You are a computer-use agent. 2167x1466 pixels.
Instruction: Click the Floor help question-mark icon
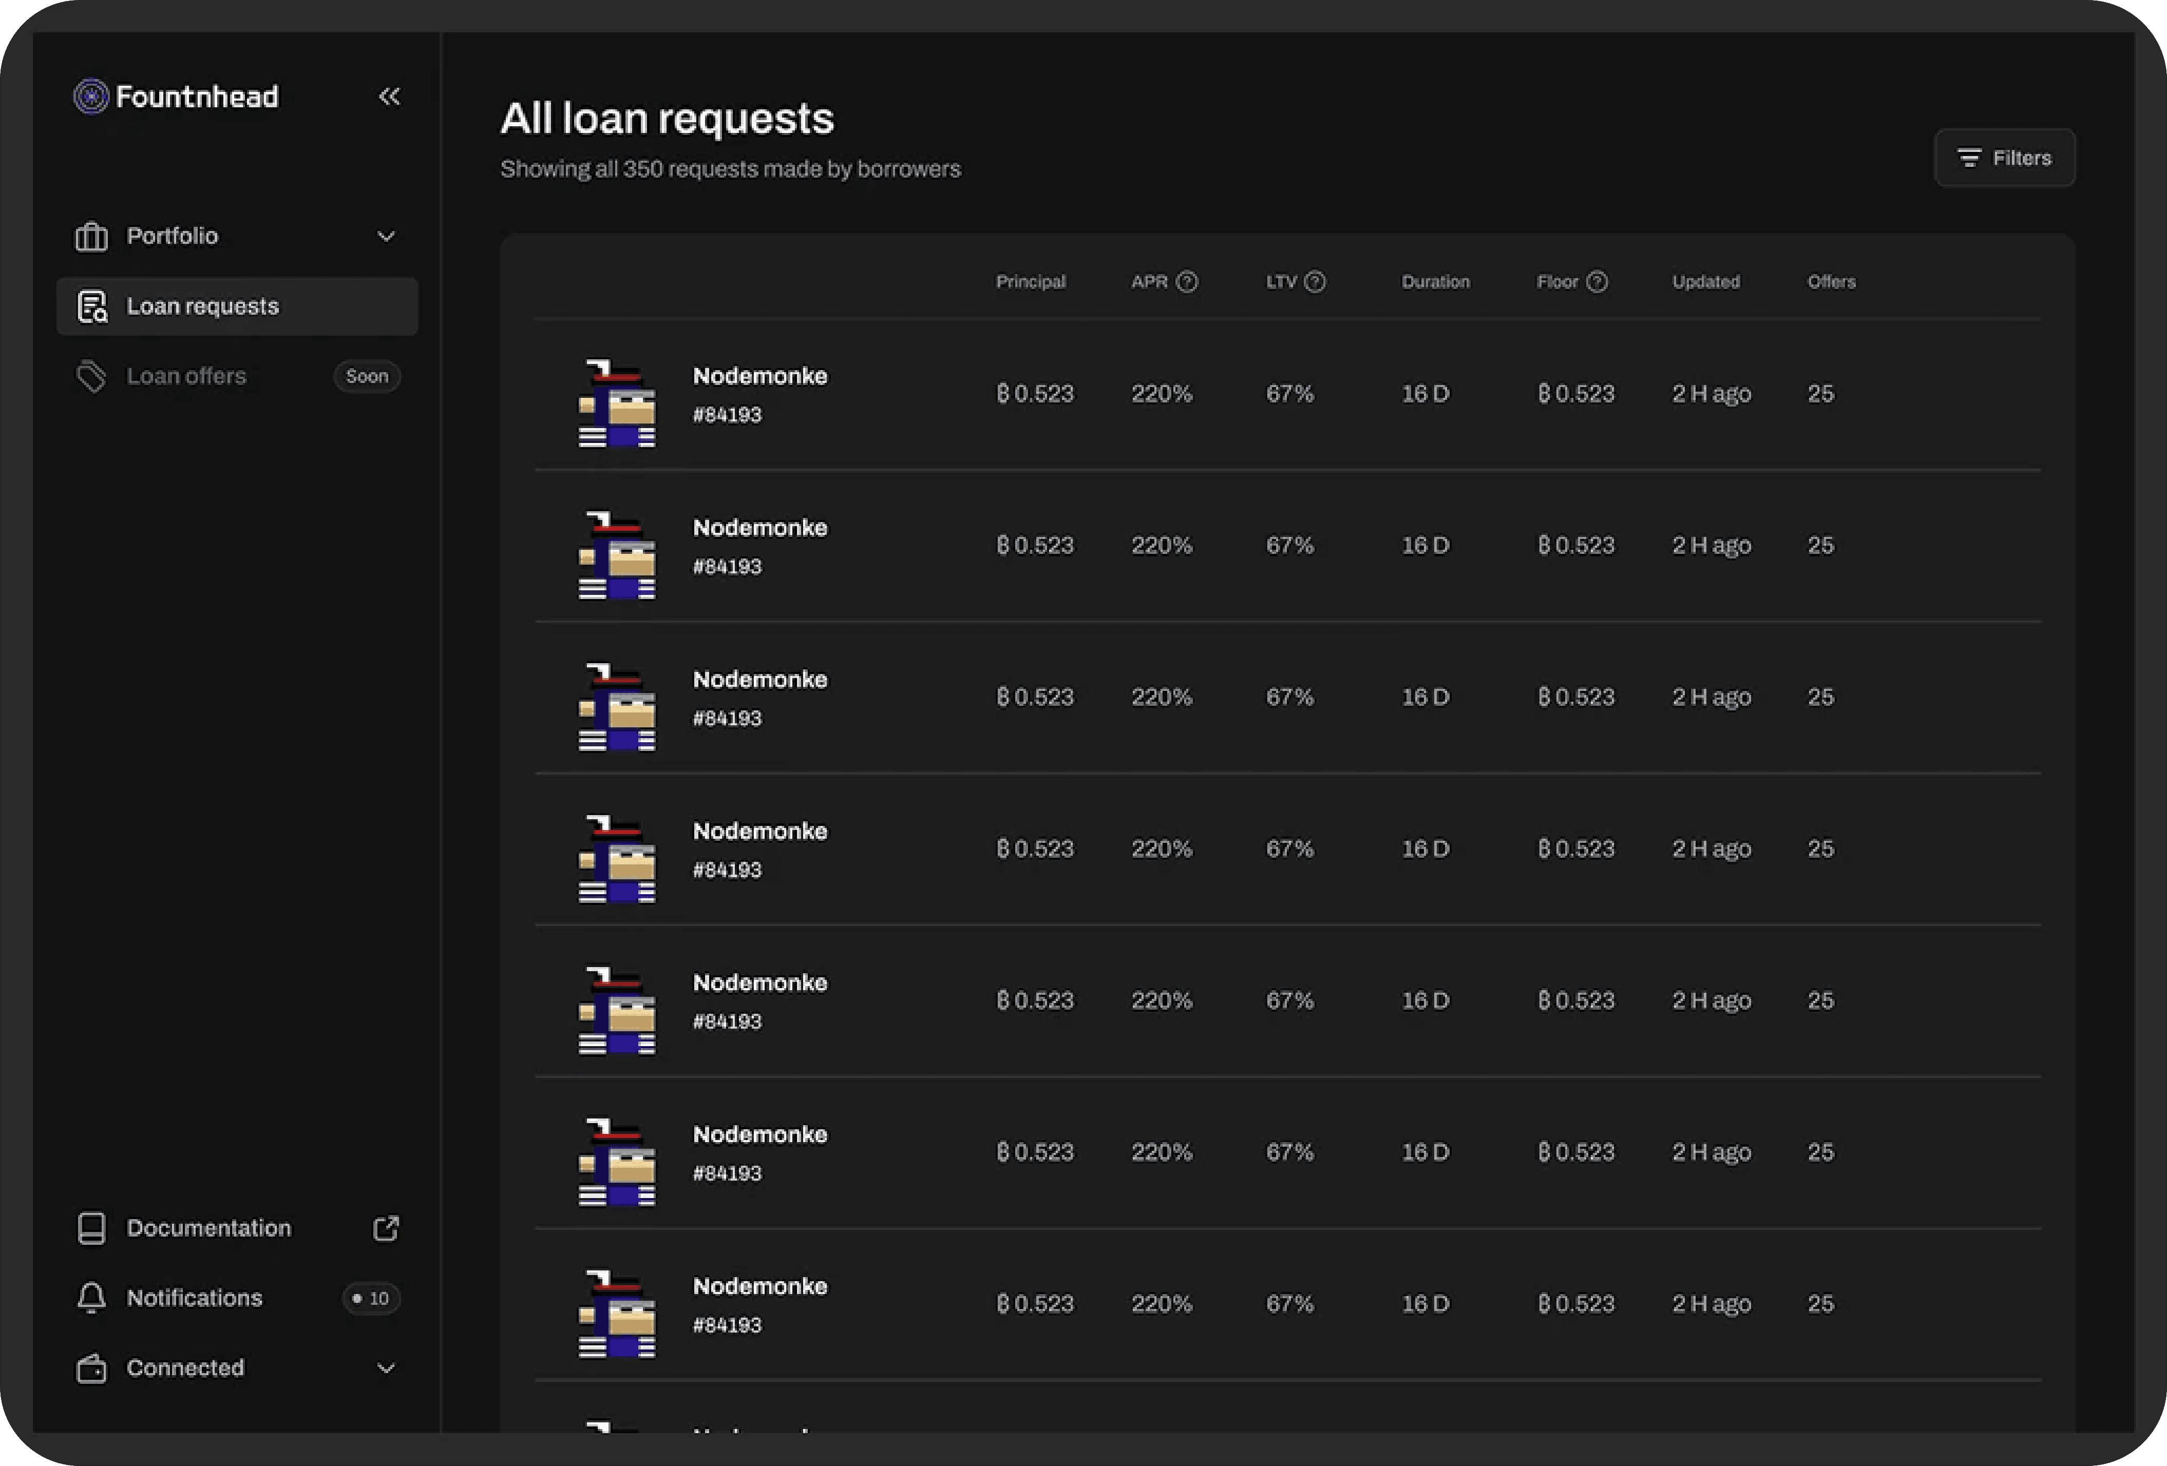pos(1596,281)
